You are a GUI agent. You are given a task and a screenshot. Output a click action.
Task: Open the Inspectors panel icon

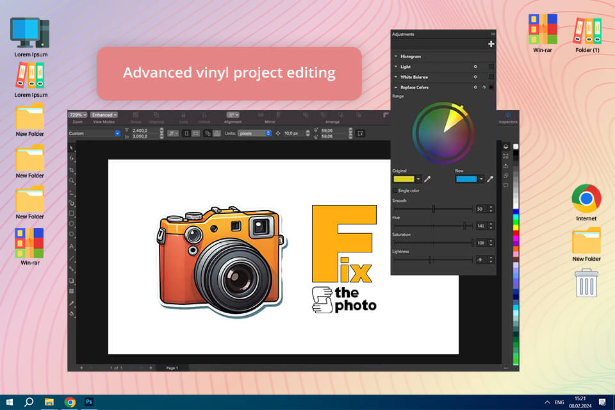point(508,115)
